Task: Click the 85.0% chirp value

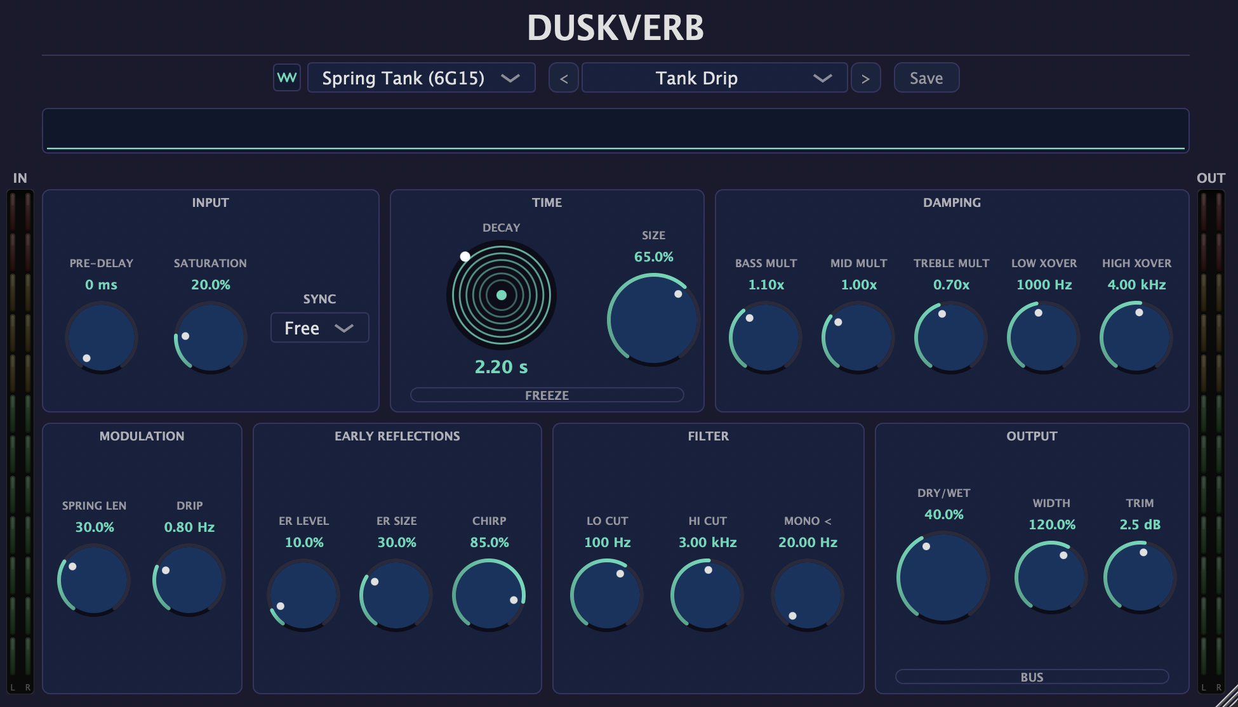Action: click(x=489, y=542)
